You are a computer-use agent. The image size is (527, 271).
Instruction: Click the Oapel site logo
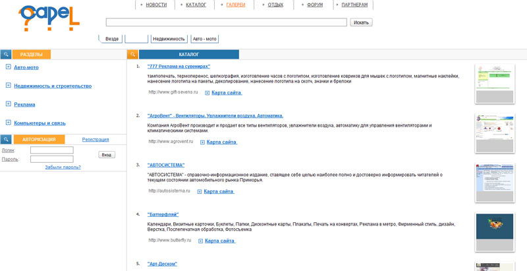tap(49, 19)
